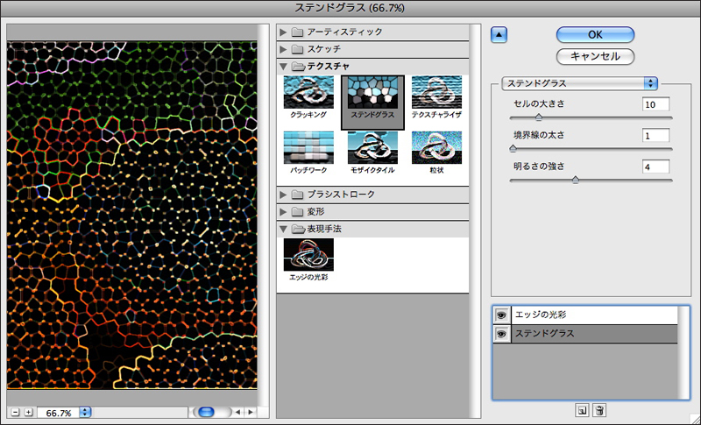
Task: Expand the 変形 folder
Action: [x=282, y=211]
